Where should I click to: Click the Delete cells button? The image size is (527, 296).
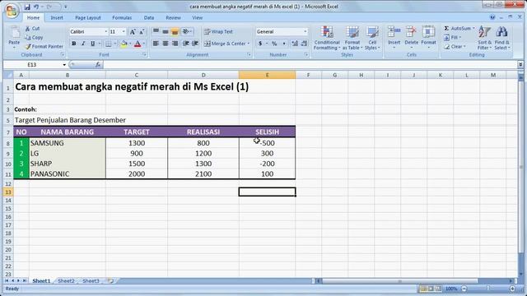[x=411, y=37]
